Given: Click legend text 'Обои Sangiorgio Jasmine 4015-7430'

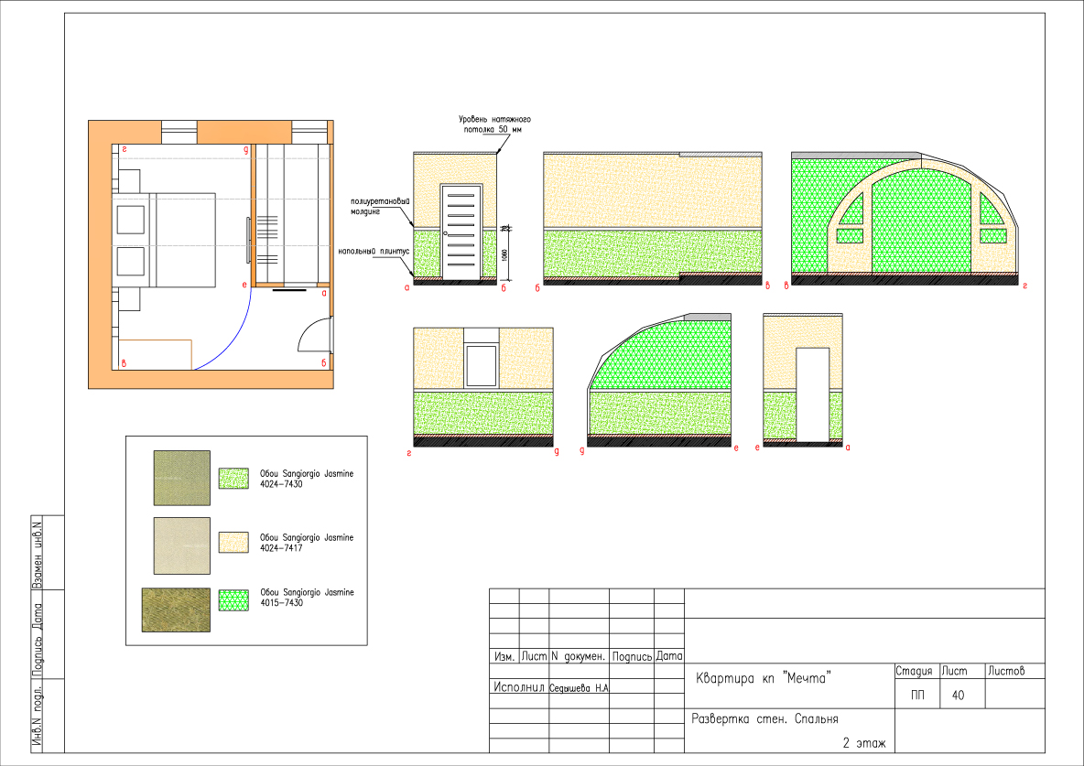Looking at the screenshot, I should point(307,598).
